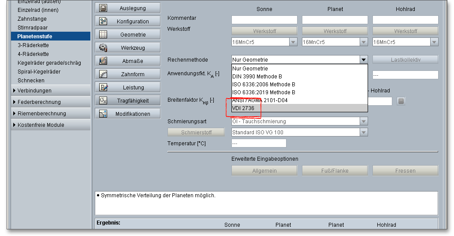The height and width of the screenshot is (236, 454).
Task: Click the Abmaße icon
Action: tap(103, 61)
